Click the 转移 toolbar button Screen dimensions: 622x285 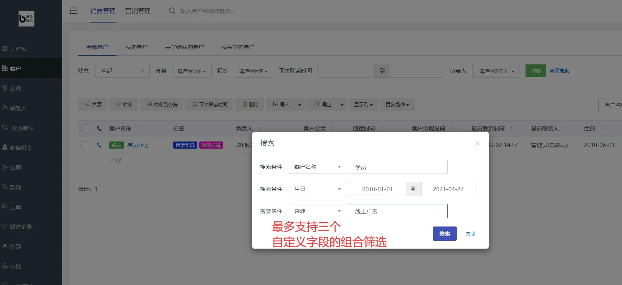click(124, 104)
